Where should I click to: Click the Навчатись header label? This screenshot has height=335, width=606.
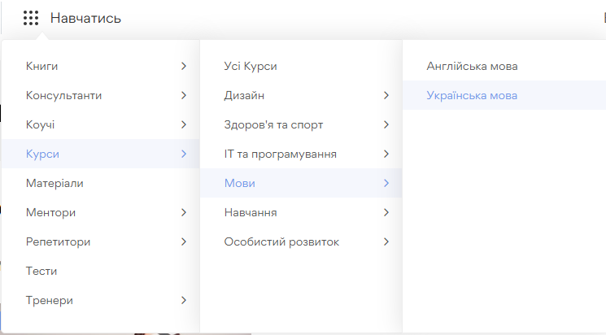point(85,18)
